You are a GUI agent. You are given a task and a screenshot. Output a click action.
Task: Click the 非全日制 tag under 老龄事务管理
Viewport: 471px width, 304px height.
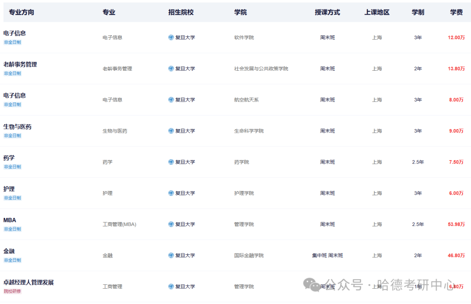12,74
